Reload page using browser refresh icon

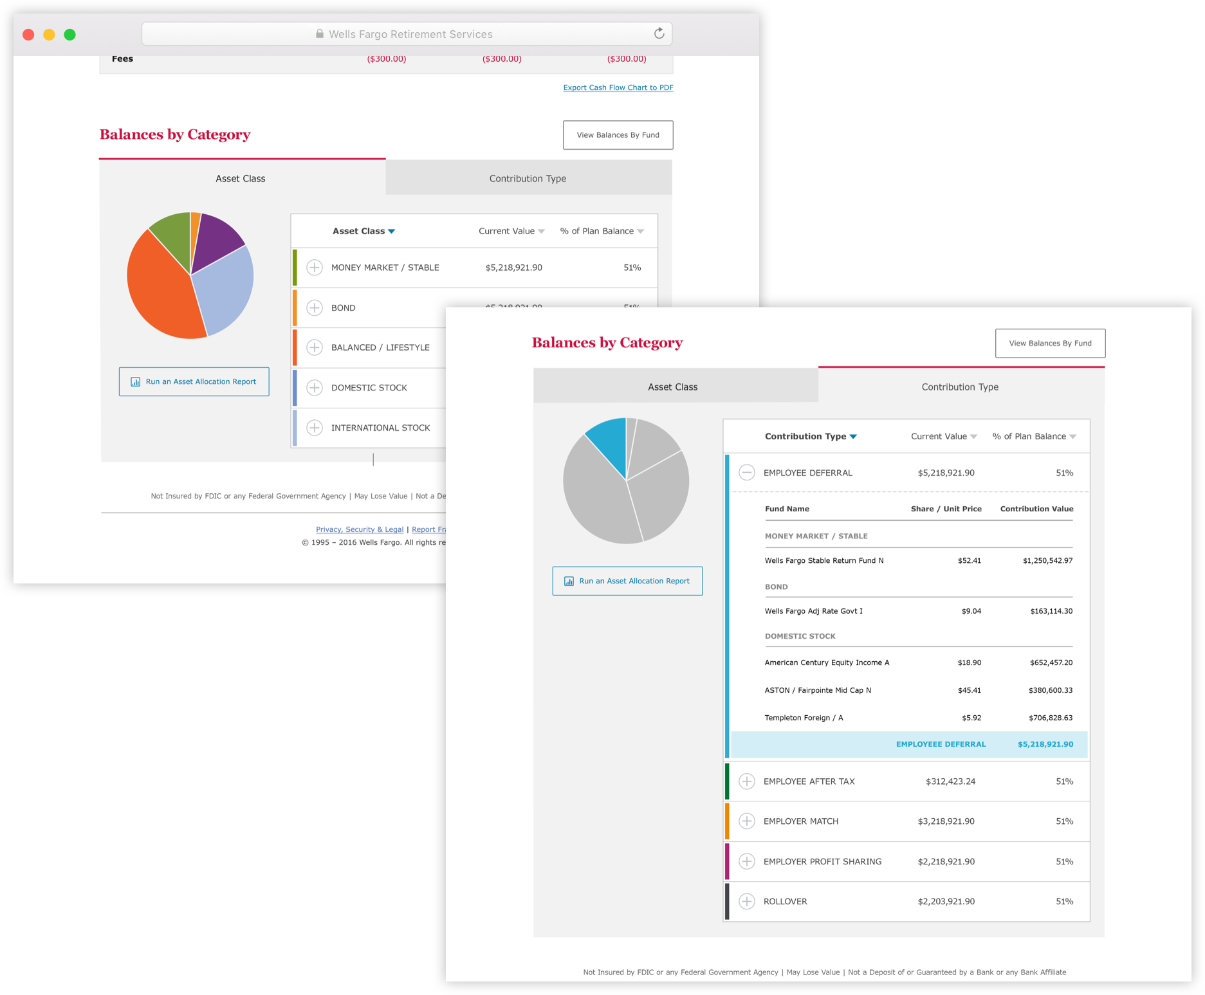click(659, 33)
